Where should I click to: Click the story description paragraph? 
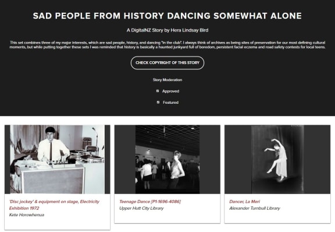click(167, 45)
